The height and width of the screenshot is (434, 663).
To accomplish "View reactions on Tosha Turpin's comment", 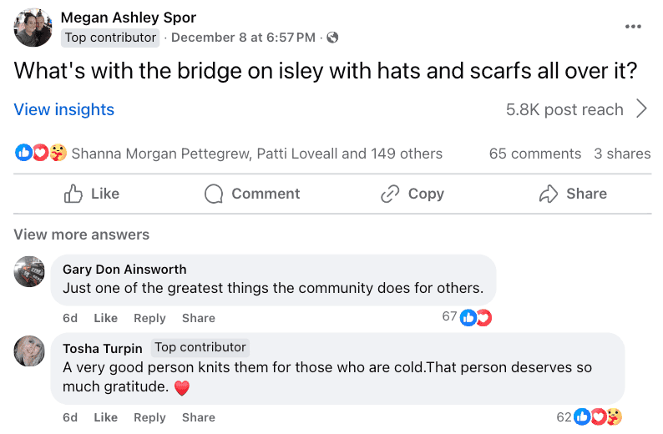I will (598, 416).
